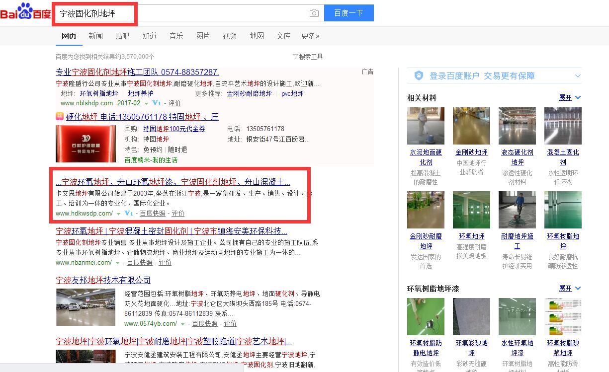The image size is (609, 372).
Task: Click the 搜索工具 filter icon
Action: click(x=295, y=57)
